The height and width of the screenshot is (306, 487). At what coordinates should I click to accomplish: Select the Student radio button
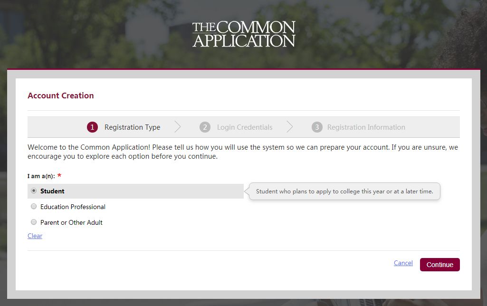[x=34, y=191]
